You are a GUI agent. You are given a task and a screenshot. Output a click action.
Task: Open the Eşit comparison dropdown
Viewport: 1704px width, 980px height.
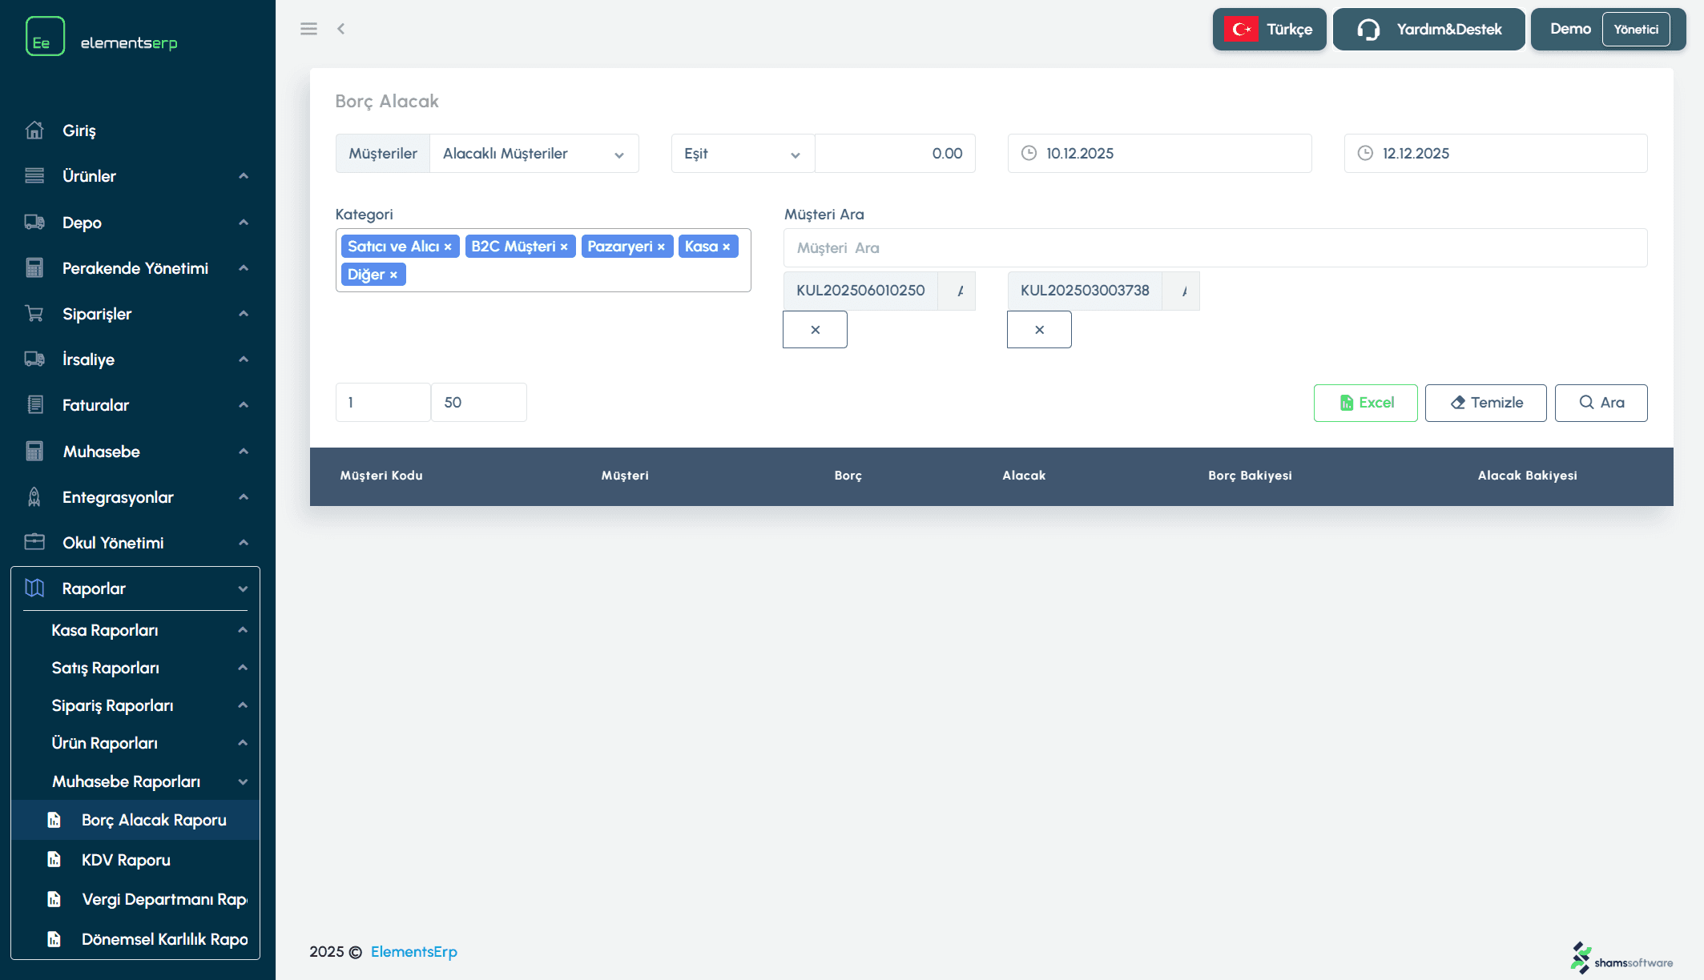tap(742, 154)
